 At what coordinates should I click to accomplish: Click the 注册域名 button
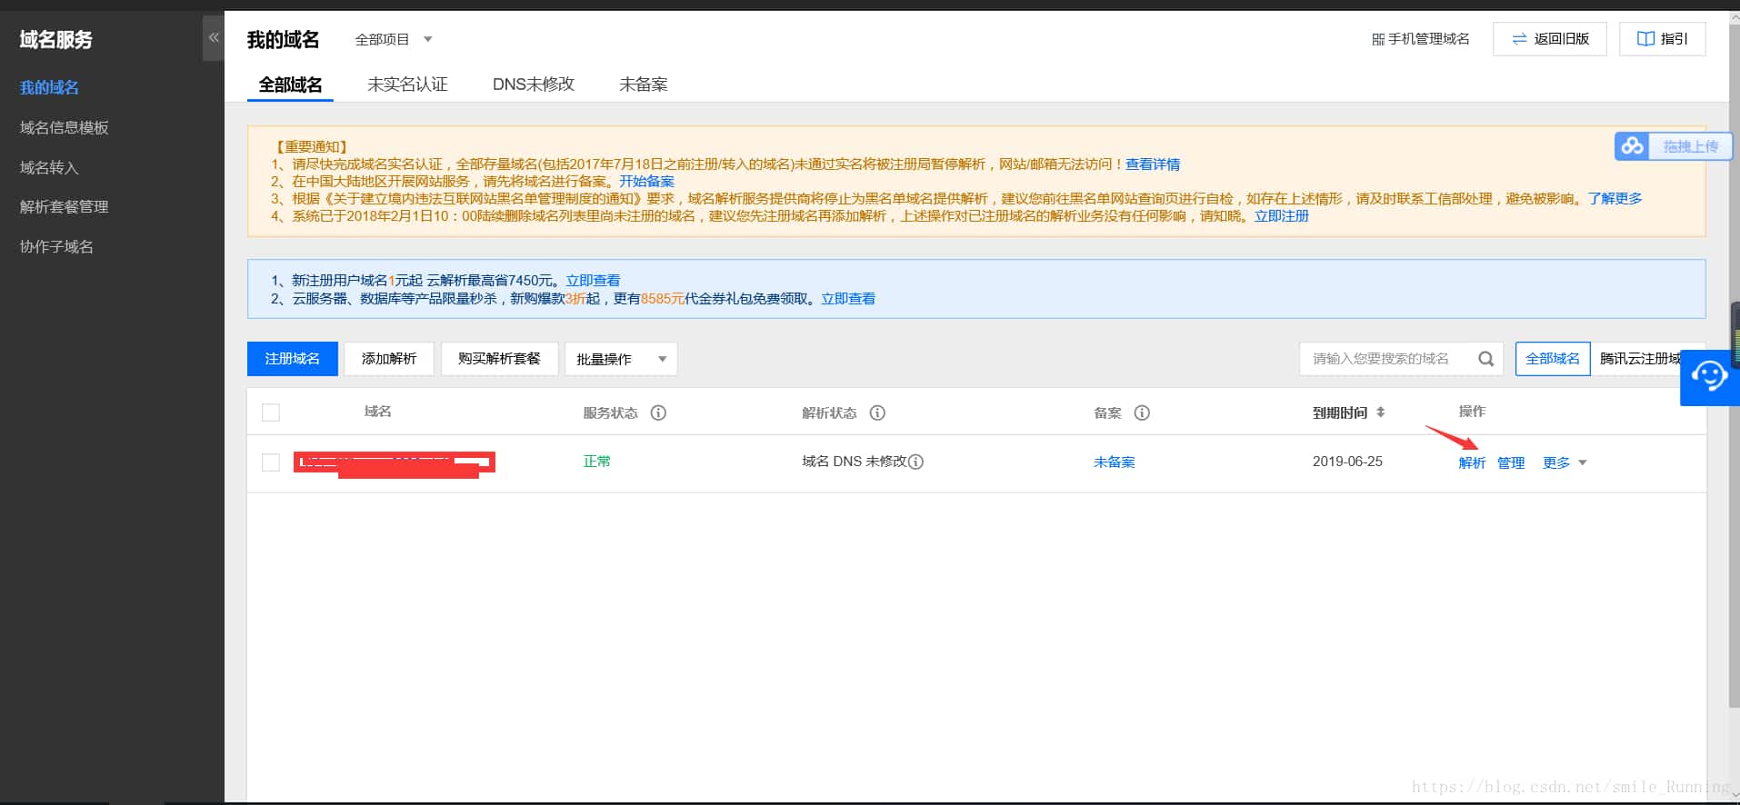pos(292,359)
